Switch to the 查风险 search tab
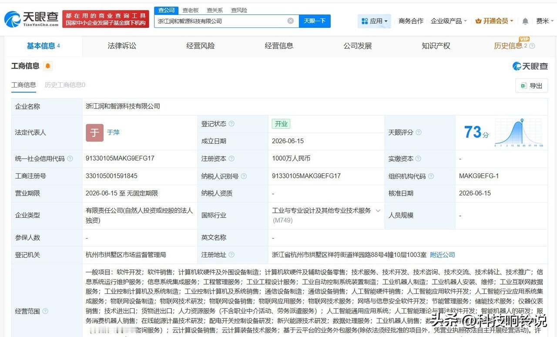The height and width of the screenshot is (337, 557). (239, 10)
